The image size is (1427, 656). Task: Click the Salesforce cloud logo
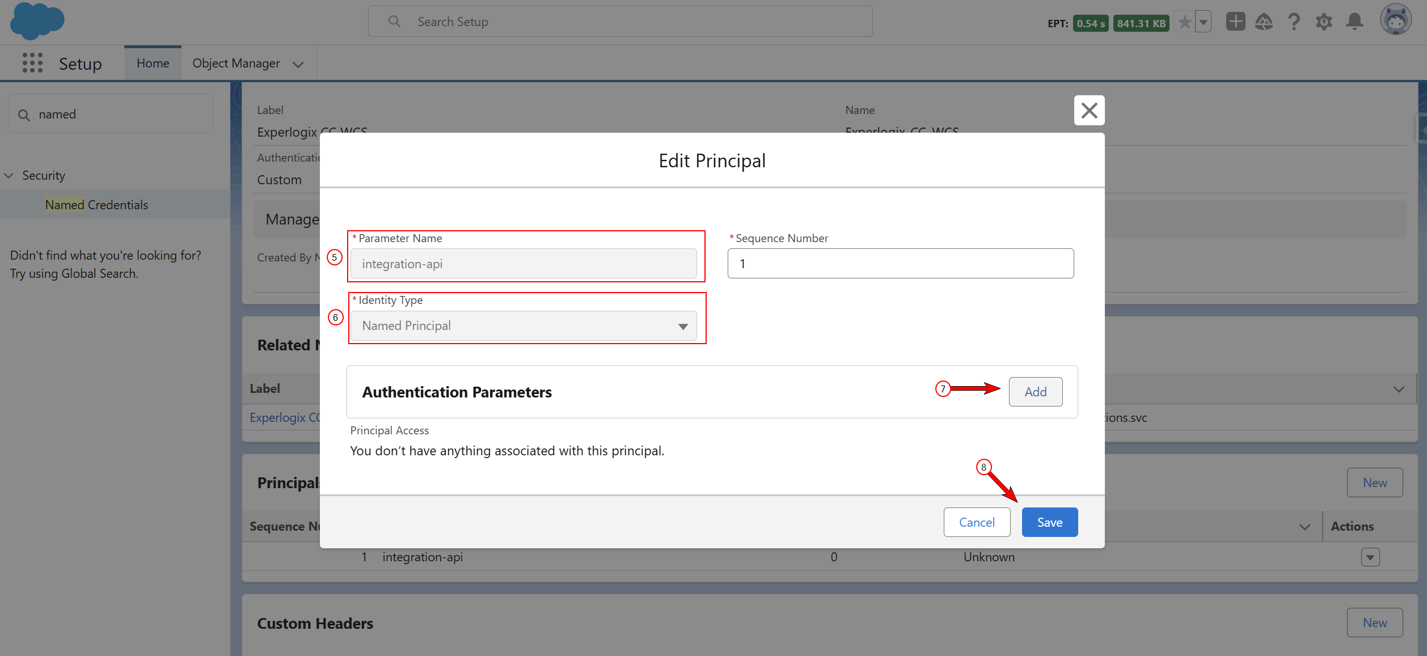click(37, 21)
